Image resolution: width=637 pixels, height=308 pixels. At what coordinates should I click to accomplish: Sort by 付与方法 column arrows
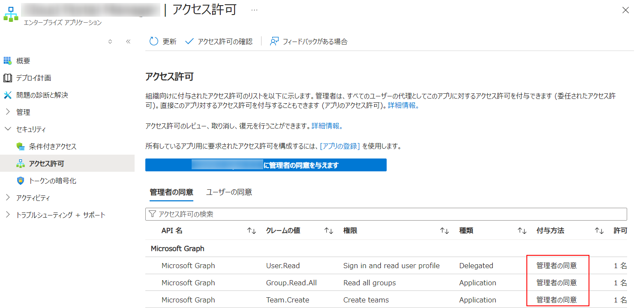tap(599, 231)
